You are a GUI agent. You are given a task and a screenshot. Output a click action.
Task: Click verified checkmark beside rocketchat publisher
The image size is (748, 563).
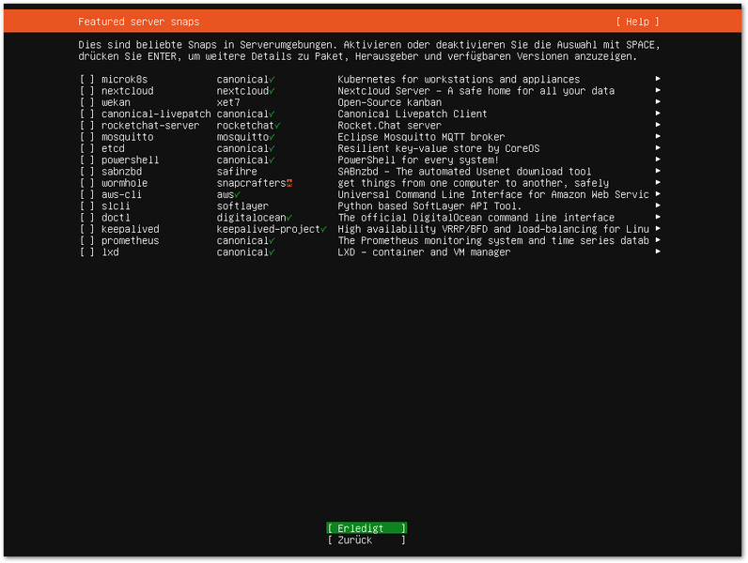[277, 126]
